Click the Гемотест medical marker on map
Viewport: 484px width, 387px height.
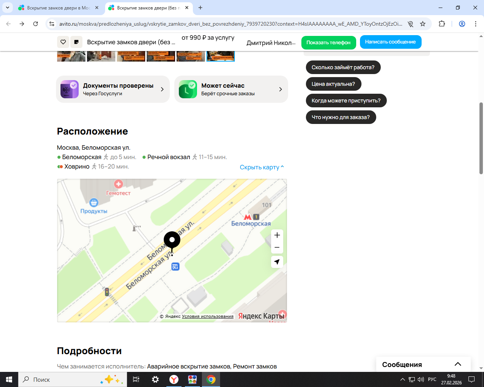click(x=118, y=184)
